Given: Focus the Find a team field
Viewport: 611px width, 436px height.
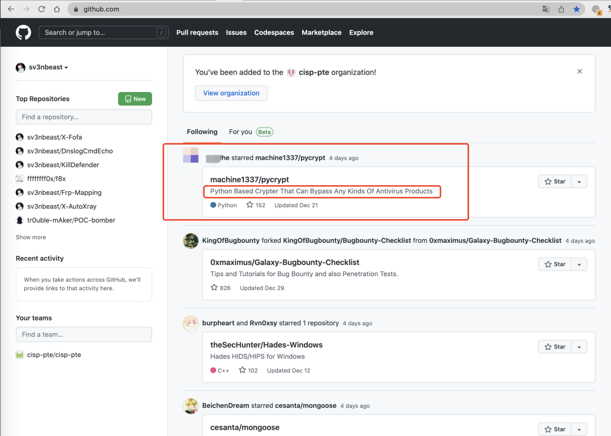Looking at the screenshot, I should click(84, 334).
